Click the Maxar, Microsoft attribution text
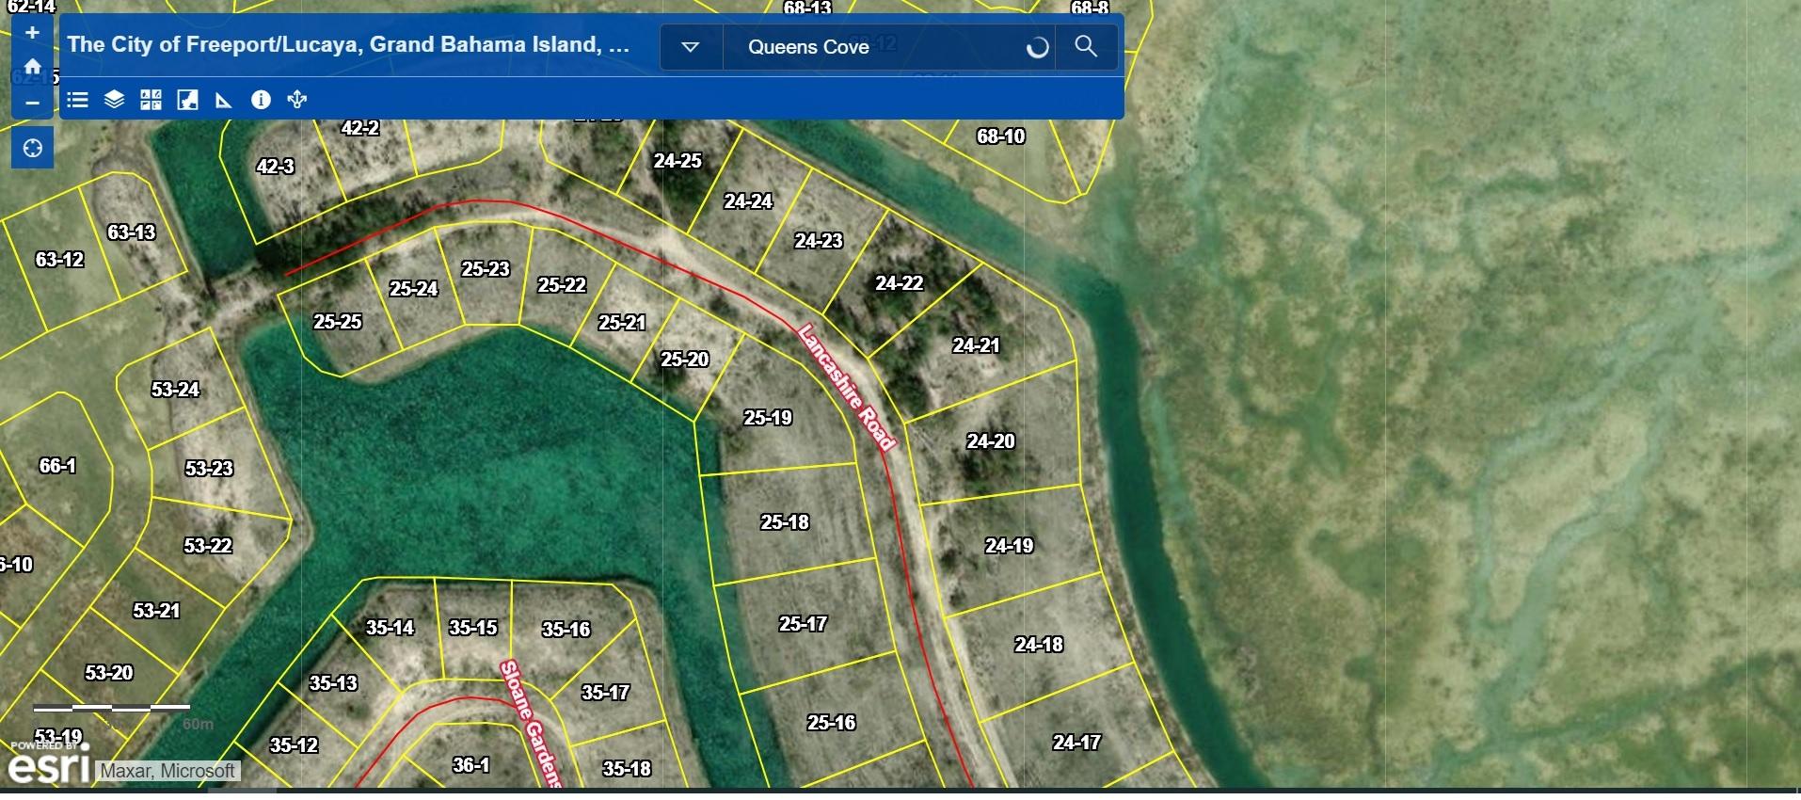1801x800 pixels. click(167, 771)
